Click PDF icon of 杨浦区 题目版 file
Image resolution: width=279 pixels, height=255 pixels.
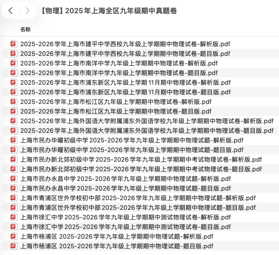(14, 246)
